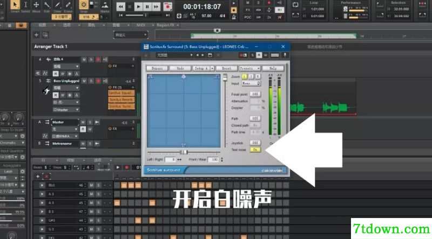Click the Front / Rear value field

213,159
